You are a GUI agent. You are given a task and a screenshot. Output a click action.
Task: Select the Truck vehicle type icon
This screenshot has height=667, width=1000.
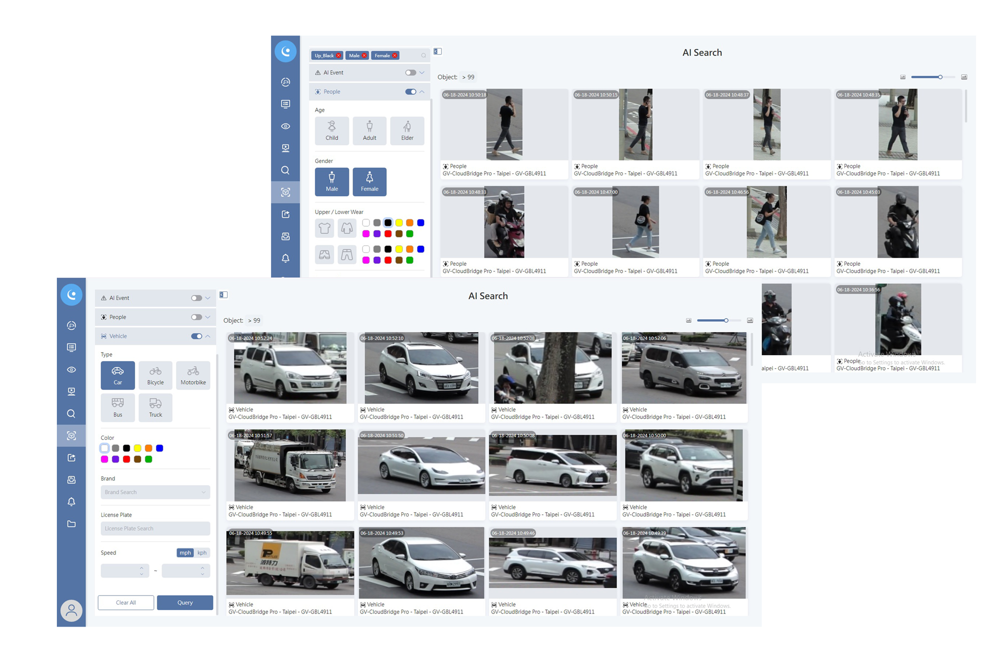click(155, 407)
